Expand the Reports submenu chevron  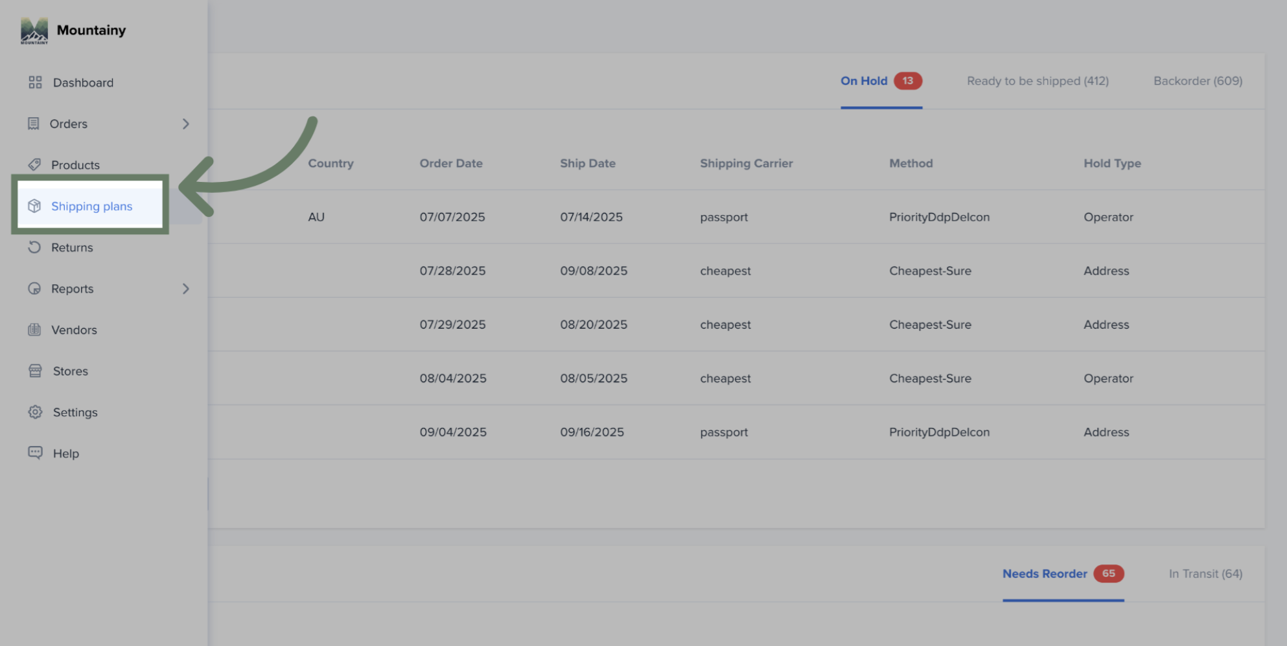click(186, 289)
